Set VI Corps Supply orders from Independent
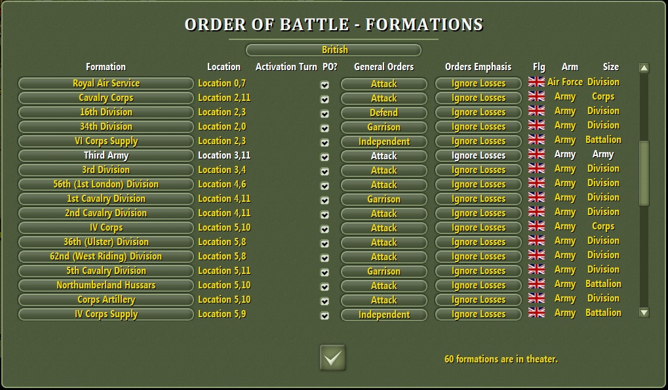668x390 pixels. pyautogui.click(x=383, y=140)
